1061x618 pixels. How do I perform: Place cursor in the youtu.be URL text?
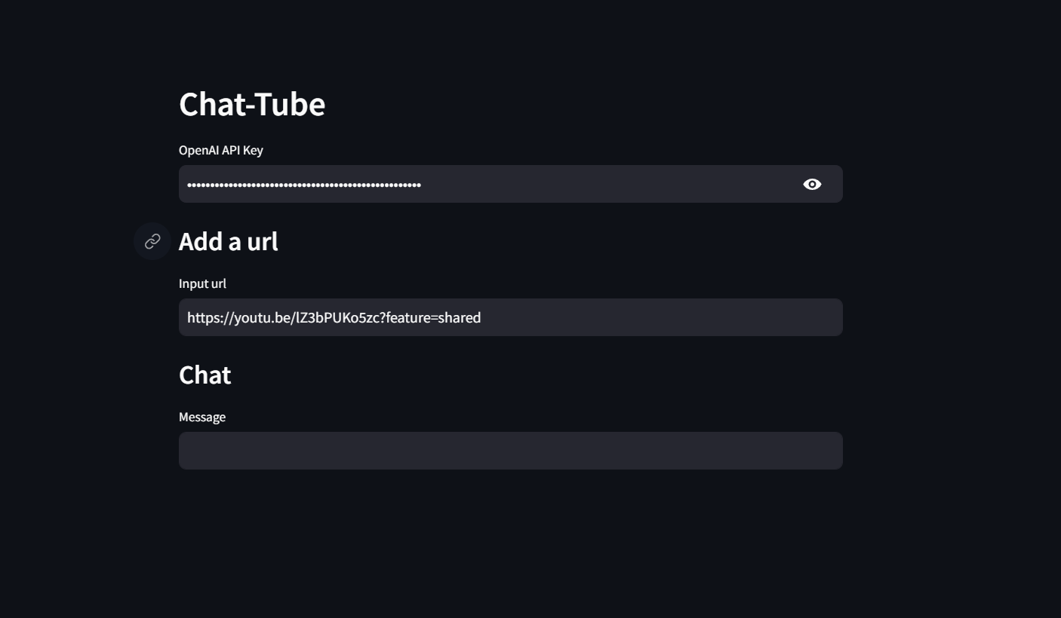point(334,317)
